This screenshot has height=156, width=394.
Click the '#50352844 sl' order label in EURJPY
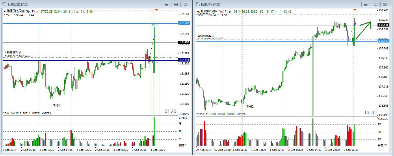(x=206, y=36)
